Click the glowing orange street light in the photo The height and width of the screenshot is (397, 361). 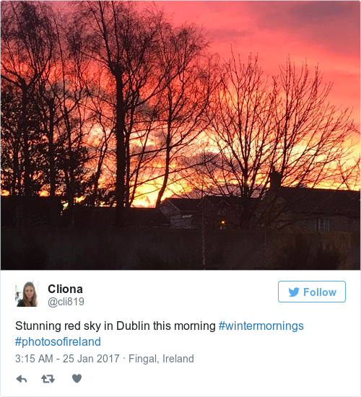pyautogui.click(x=223, y=222)
